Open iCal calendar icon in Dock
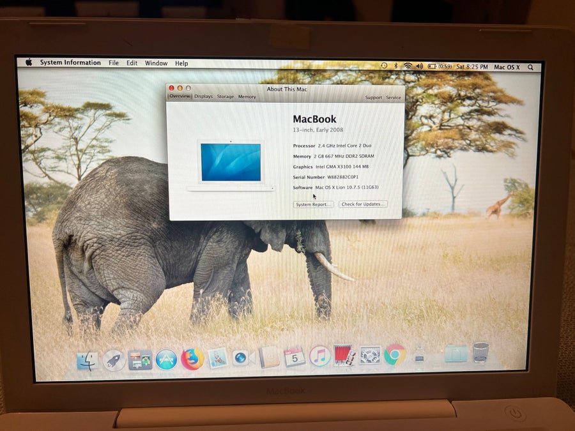 pyautogui.click(x=295, y=356)
